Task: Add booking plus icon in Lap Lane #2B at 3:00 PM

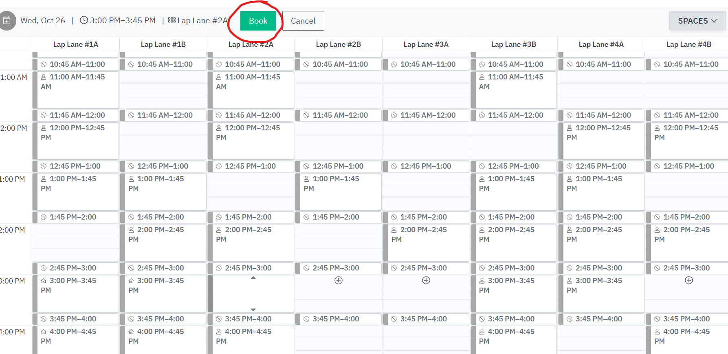Action: (x=339, y=280)
